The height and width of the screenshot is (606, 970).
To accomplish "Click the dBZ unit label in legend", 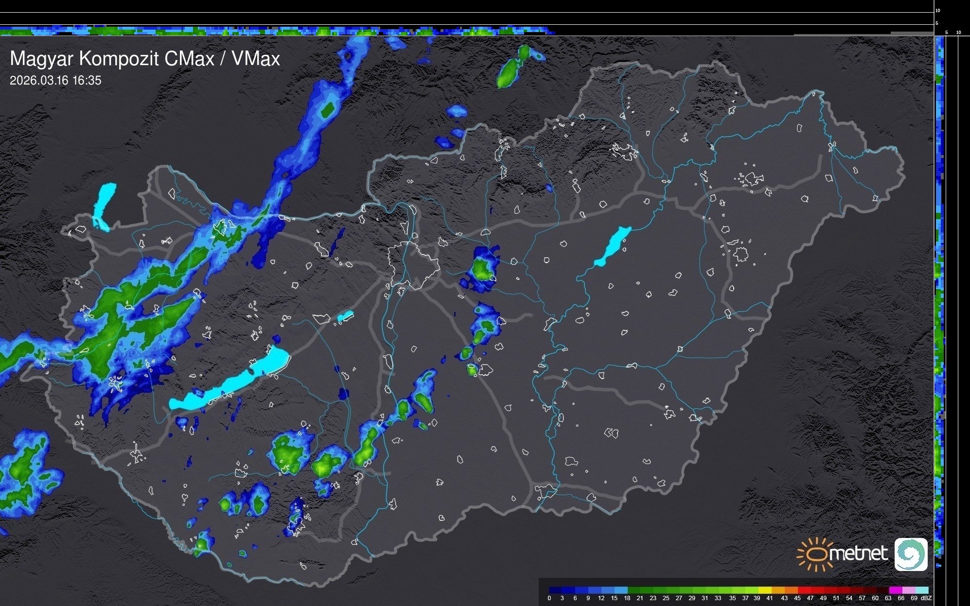I will point(927,598).
